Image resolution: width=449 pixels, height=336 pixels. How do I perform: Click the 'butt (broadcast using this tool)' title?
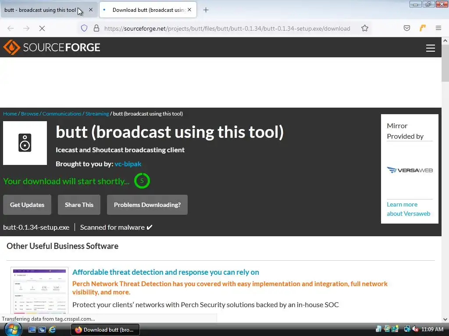pos(170,132)
